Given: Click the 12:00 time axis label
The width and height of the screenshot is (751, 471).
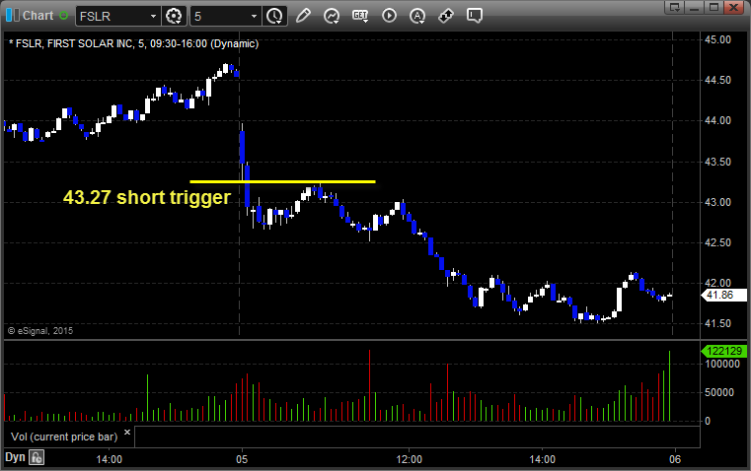Looking at the screenshot, I should (x=409, y=459).
